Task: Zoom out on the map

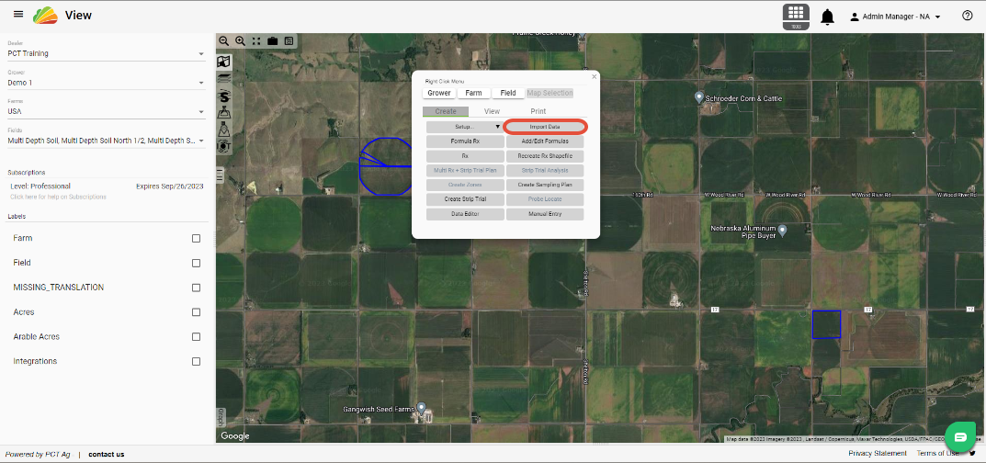Action: tap(224, 40)
